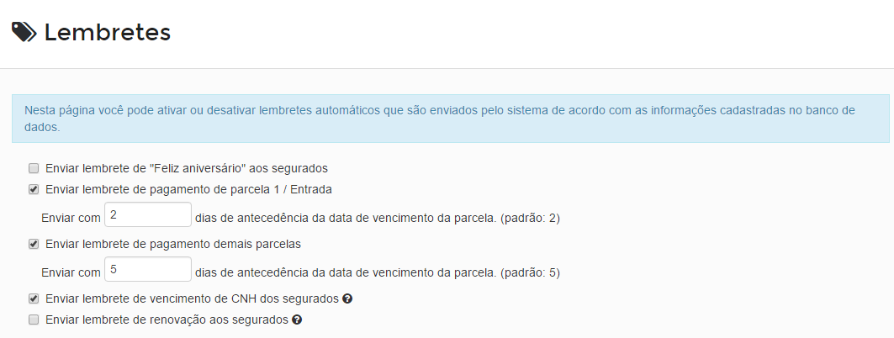
Task: Click the "(padrão: 5)" hint text
Action: (530, 273)
